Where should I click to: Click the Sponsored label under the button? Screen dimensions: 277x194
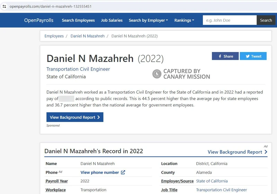tap(53, 125)
